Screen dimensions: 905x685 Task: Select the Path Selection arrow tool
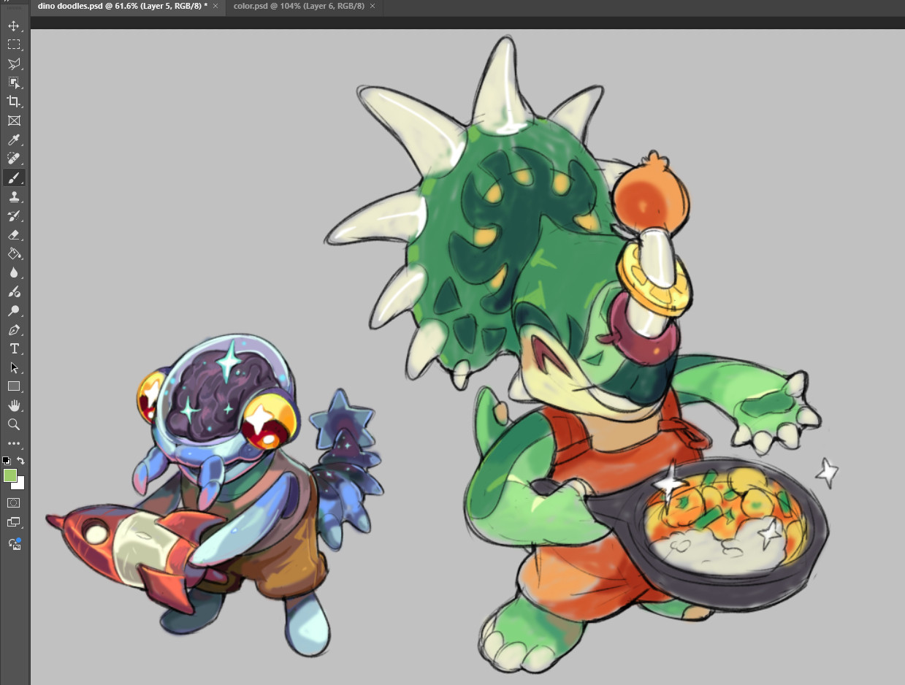(x=14, y=367)
